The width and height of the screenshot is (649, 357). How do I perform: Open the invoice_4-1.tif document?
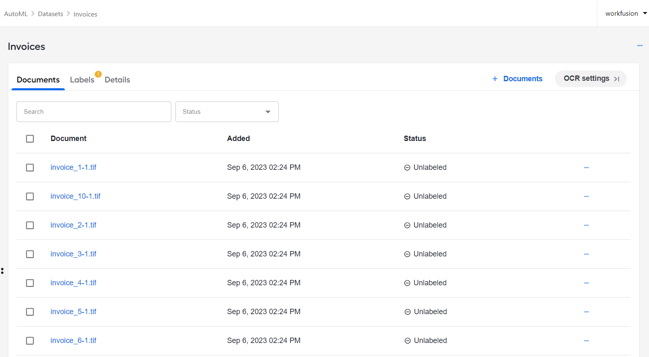(x=73, y=283)
